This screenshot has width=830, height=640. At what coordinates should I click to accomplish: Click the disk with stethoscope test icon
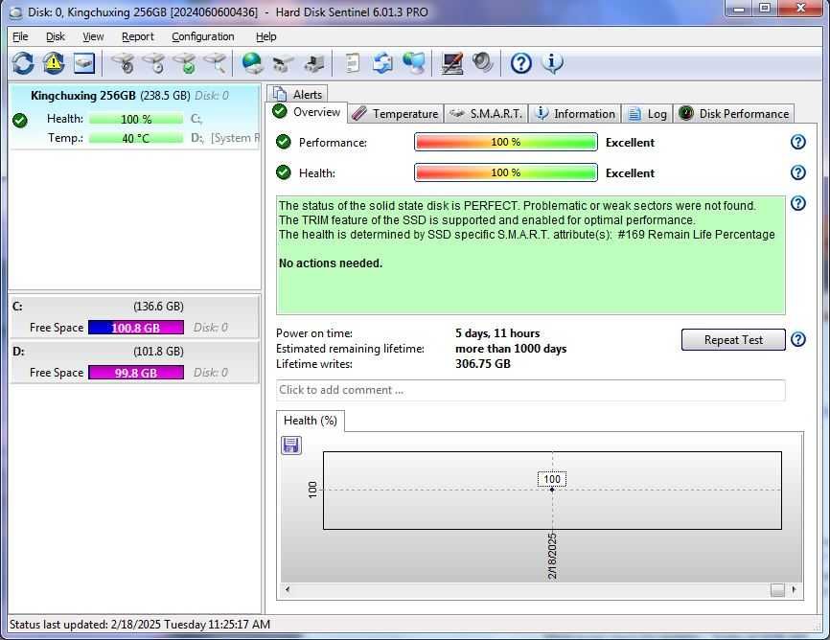tap(125, 63)
